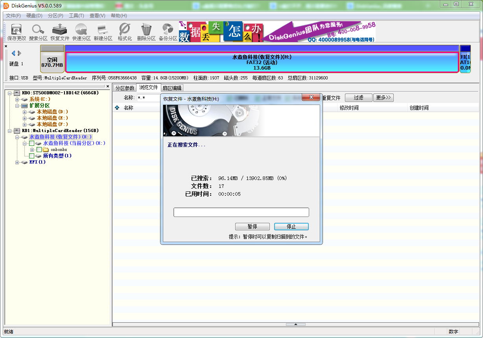Click the DiskGenius banner advertisement
Screen dimensions: 483x338
(277, 31)
